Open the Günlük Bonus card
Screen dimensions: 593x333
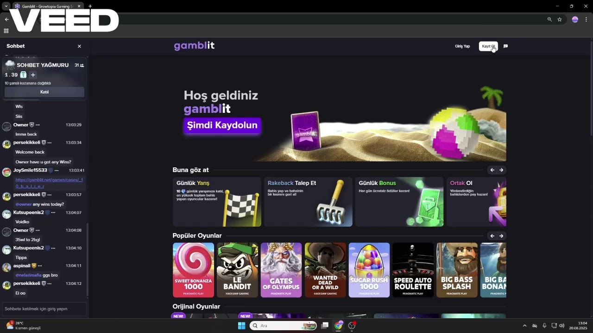[x=399, y=202]
